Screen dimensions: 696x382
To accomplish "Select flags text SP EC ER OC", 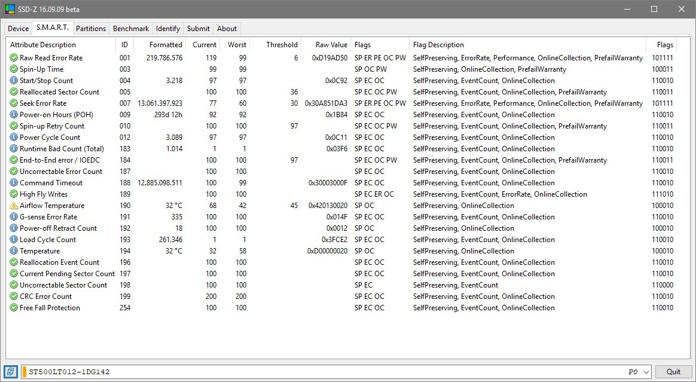I will 374,194.
